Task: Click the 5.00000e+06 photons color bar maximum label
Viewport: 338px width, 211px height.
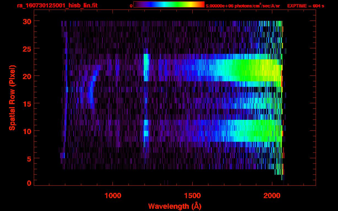Action: coord(243,6)
